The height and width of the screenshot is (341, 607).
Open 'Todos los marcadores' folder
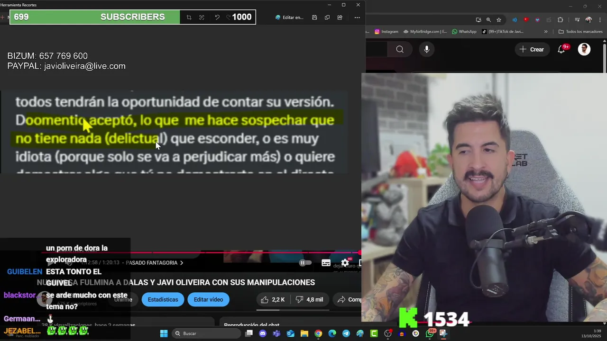(x=580, y=32)
